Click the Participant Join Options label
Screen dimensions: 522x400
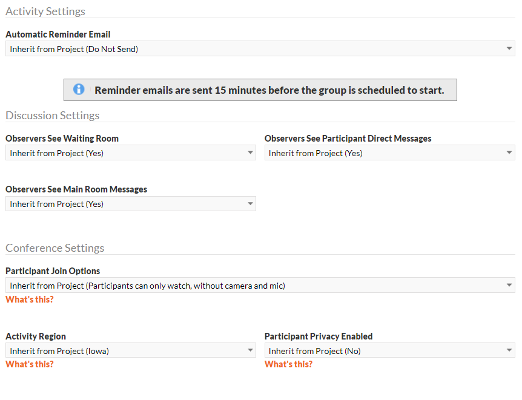[53, 271]
